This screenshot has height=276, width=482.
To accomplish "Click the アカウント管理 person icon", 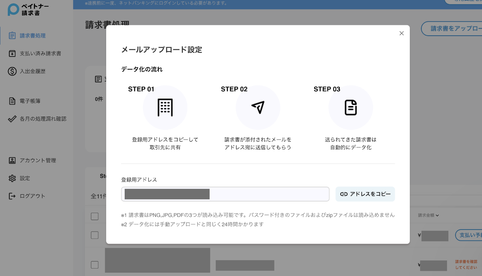I will coord(12,160).
